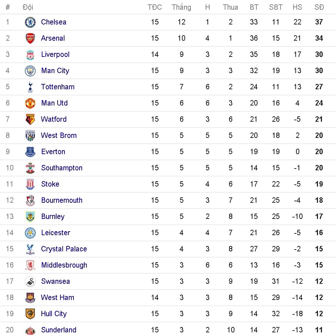The width and height of the screenshot is (336, 336).
Task: Click the Liverpool club crest icon
Action: [x=30, y=55]
